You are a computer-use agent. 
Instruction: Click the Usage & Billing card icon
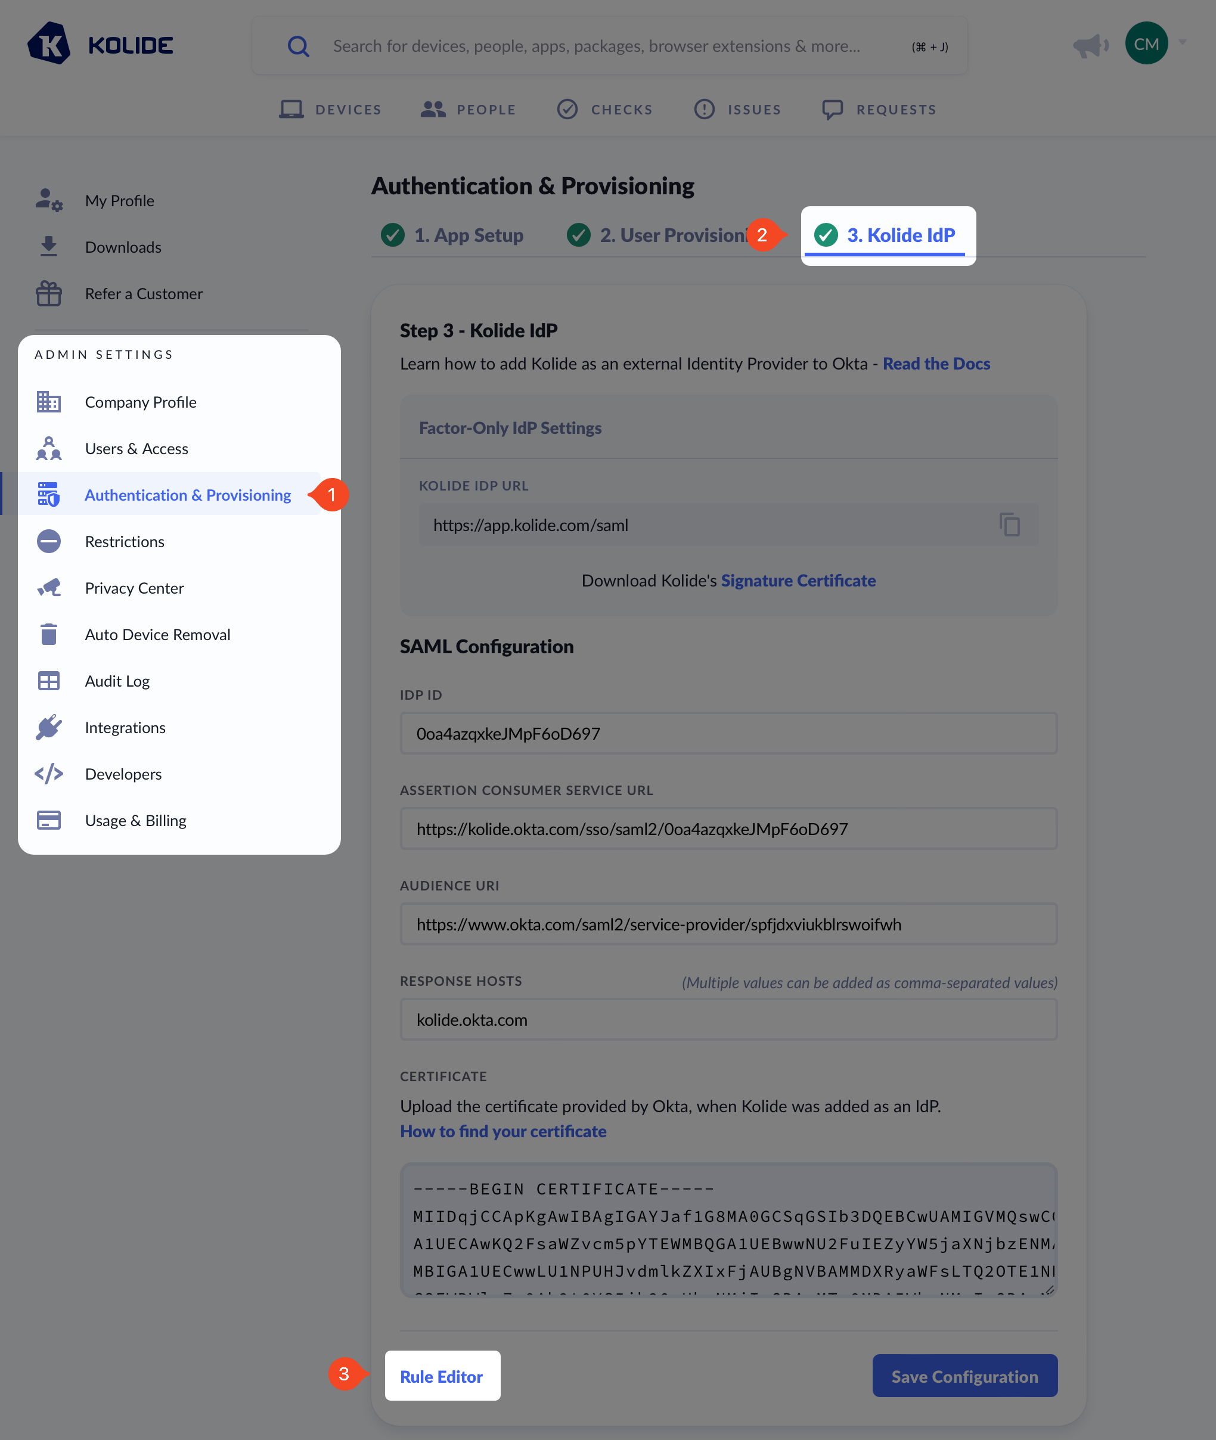pyautogui.click(x=49, y=820)
